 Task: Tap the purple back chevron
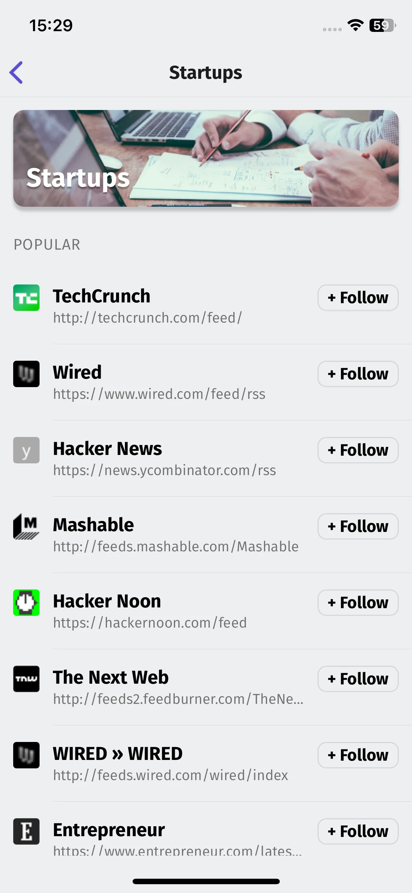click(x=16, y=72)
